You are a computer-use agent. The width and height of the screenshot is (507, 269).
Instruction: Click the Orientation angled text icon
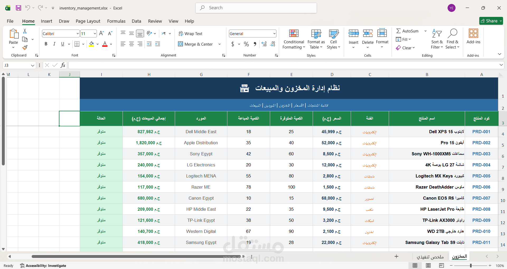pyautogui.click(x=149, y=33)
